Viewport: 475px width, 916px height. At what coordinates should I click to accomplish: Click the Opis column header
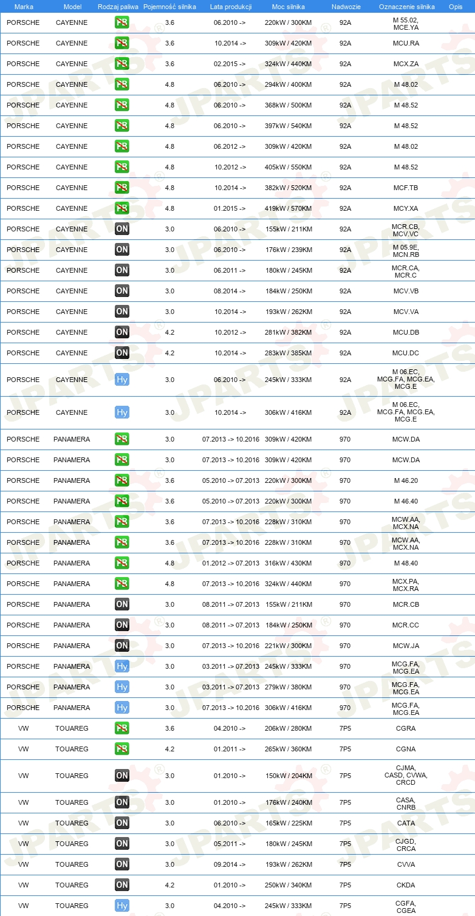(455, 7)
